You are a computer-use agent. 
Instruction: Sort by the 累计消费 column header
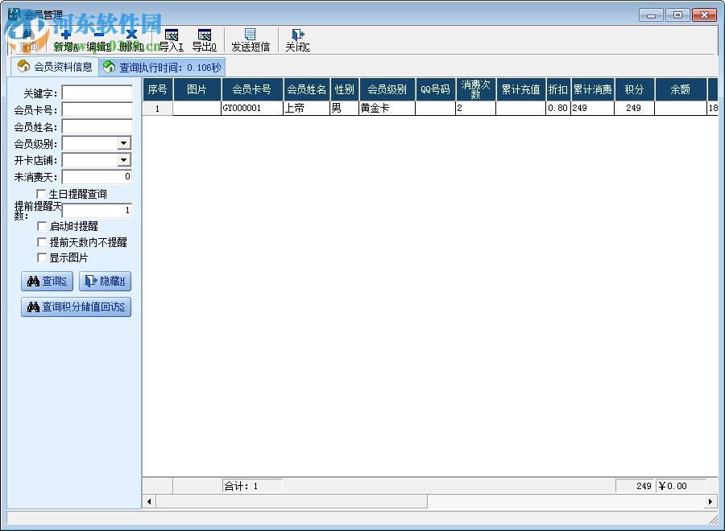click(x=593, y=89)
